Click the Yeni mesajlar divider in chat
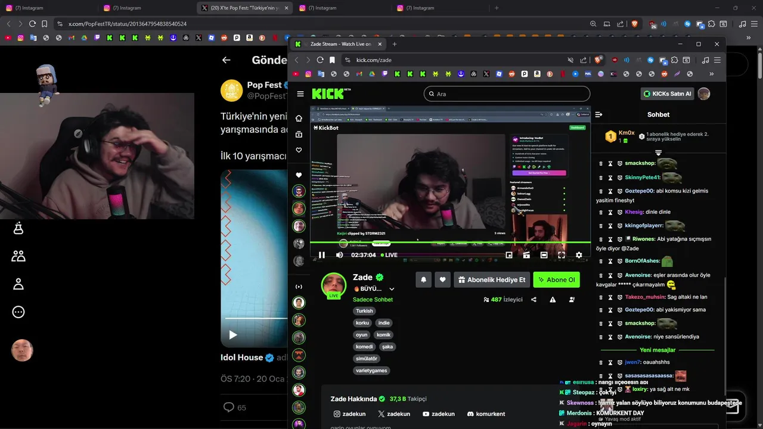The height and width of the screenshot is (429, 763). coord(657,350)
